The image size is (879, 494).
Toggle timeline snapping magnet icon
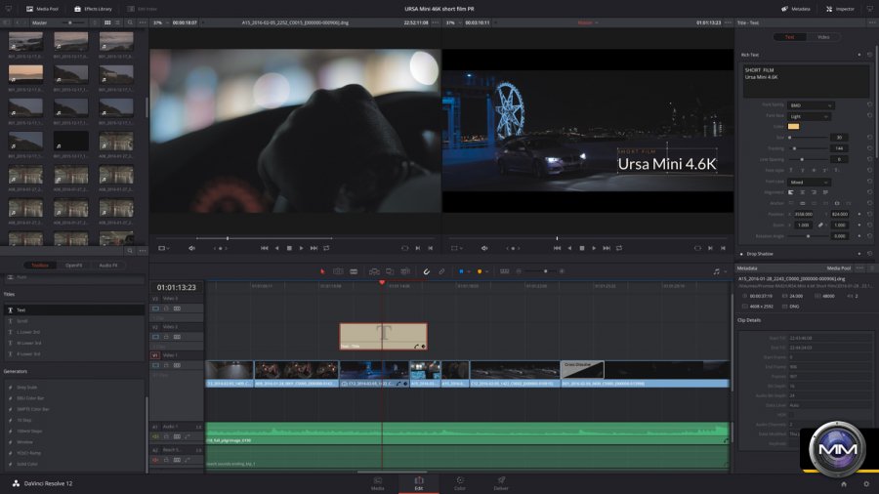click(x=426, y=271)
